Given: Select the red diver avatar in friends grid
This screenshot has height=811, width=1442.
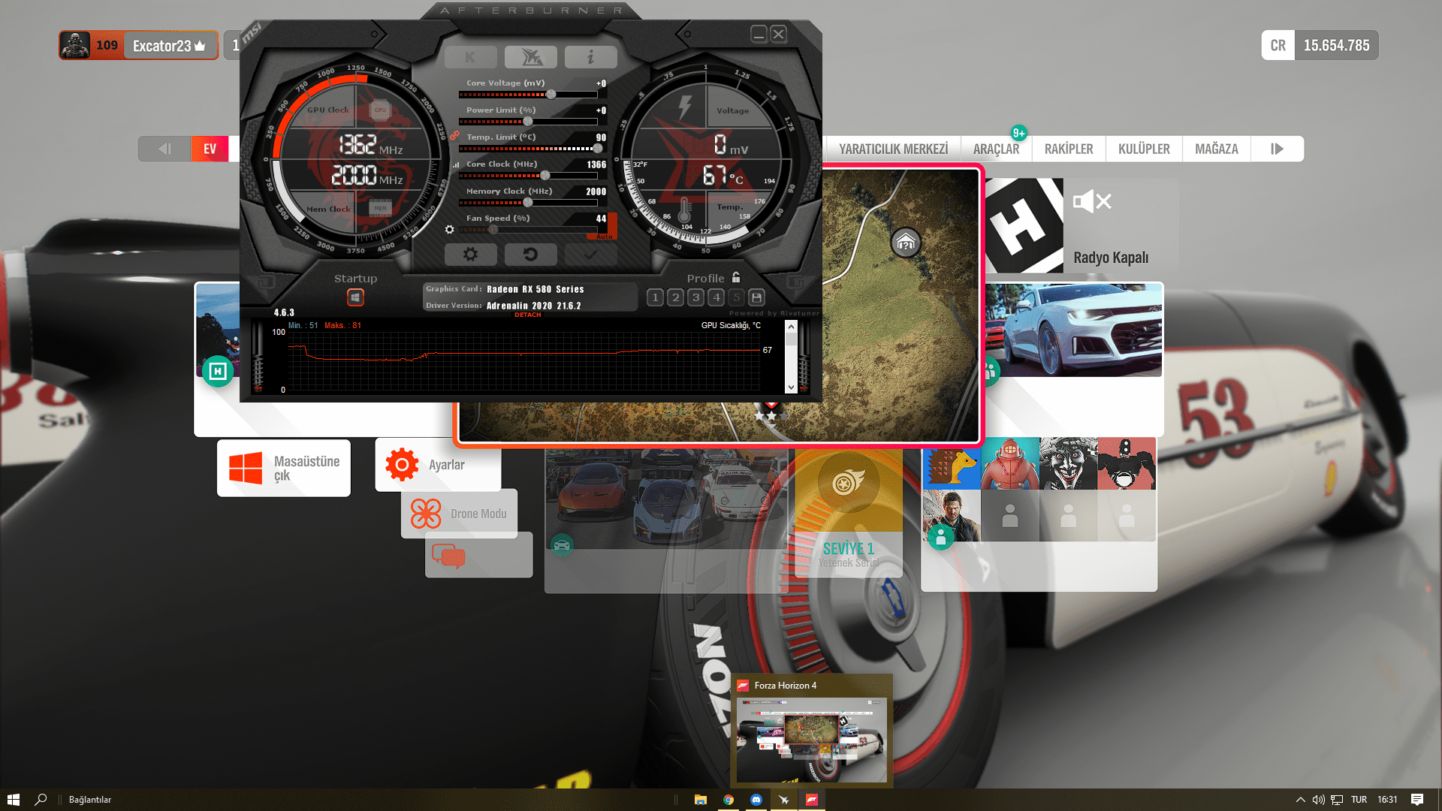Looking at the screenshot, I should click(x=1010, y=463).
